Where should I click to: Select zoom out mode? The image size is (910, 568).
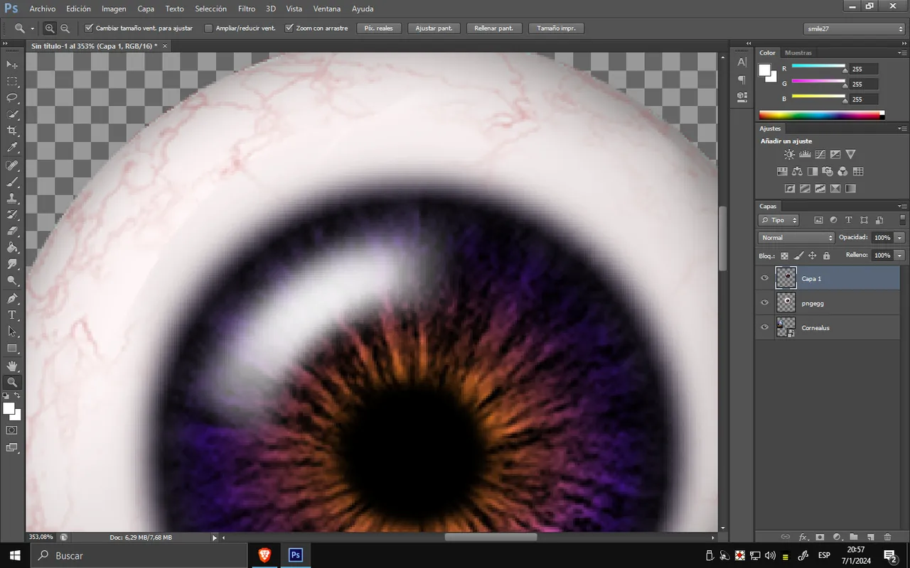point(65,28)
